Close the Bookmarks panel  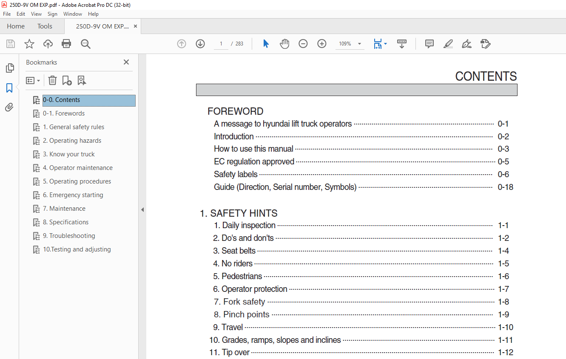(x=126, y=62)
